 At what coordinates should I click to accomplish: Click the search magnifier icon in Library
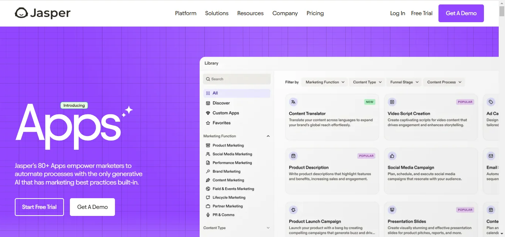pos(208,79)
